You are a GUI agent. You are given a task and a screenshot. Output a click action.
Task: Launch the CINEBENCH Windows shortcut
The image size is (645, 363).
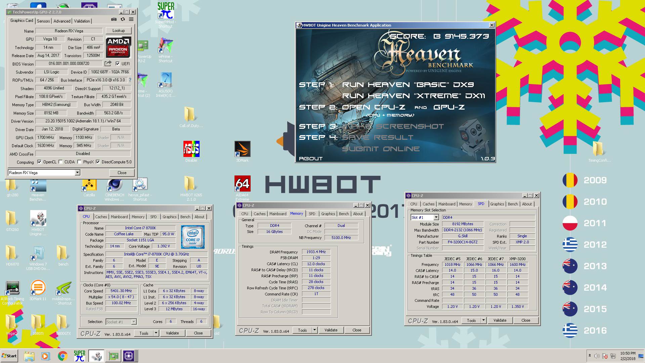[115, 190]
